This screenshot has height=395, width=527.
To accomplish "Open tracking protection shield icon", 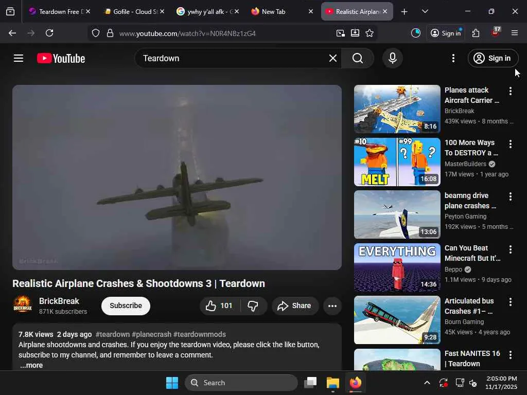I will pyautogui.click(x=96, y=33).
